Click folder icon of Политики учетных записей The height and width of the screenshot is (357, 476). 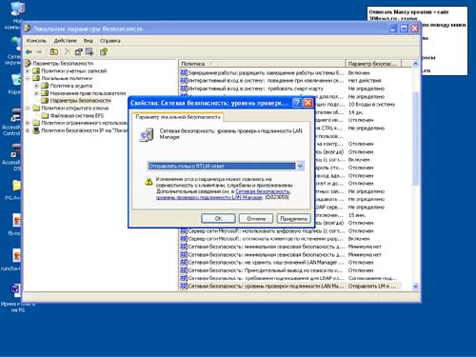pyautogui.click(x=36, y=70)
